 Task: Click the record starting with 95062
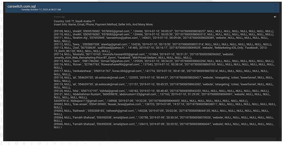tap(165, 106)
